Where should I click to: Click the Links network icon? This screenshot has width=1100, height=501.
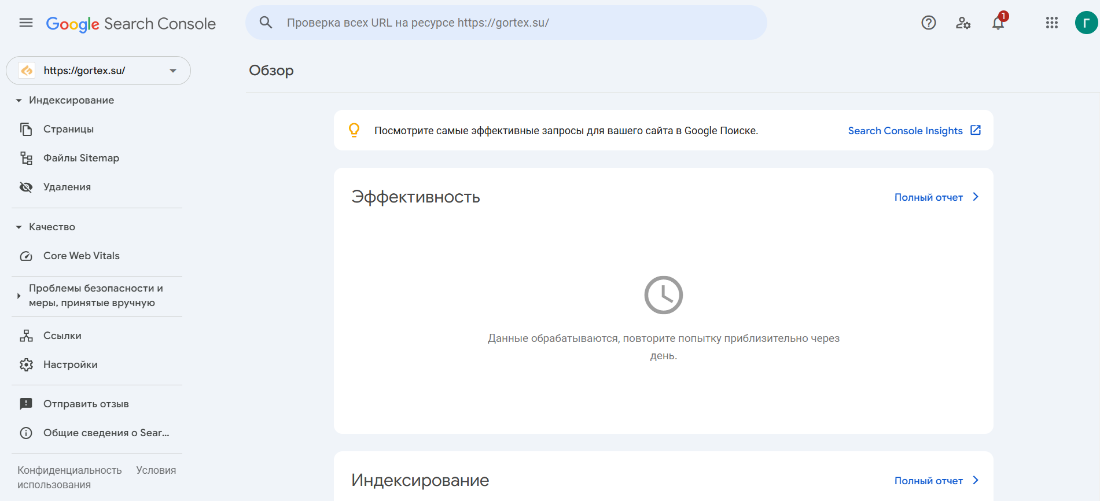tap(26, 336)
